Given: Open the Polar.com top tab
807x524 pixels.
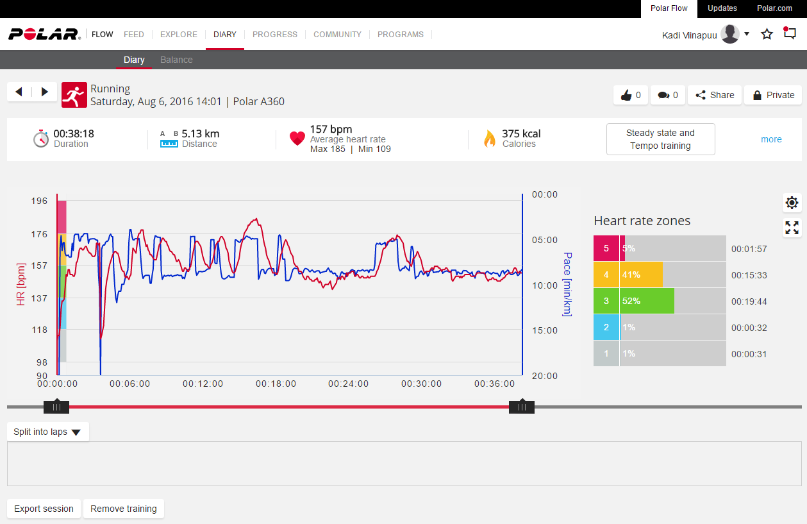Looking at the screenshot, I should click(x=774, y=8).
